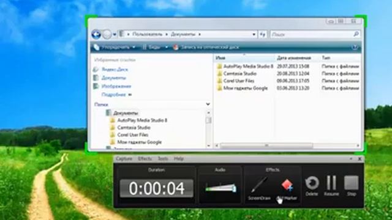
Task: Sort files by Дата изменения column
Action: 294,58
